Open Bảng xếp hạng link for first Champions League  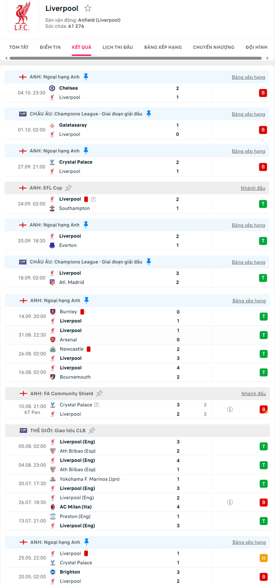point(248,114)
